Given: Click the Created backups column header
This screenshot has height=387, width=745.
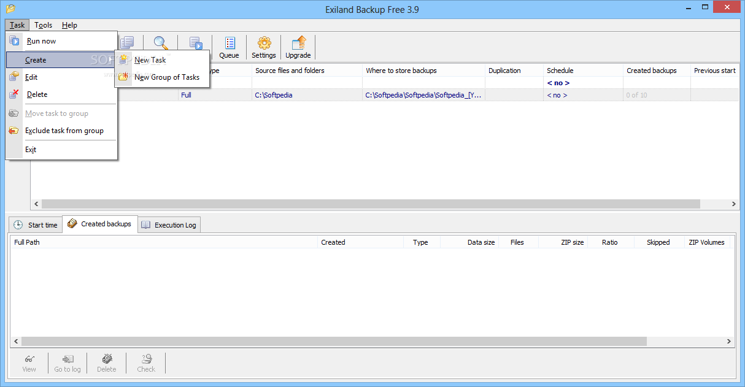Looking at the screenshot, I should 657,71.
